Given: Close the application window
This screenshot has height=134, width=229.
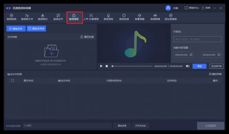Looking at the screenshot, I should pos(221,8).
